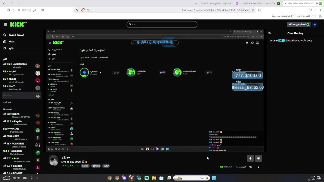The height and width of the screenshot is (182, 324).
Task: Reload the page
Action: (310, 10)
